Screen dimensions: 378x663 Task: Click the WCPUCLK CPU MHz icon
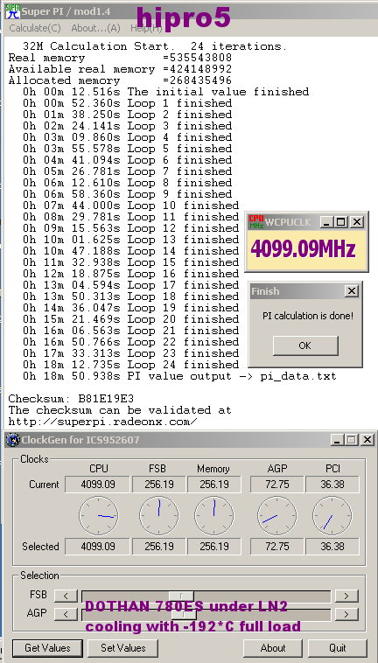(255, 222)
